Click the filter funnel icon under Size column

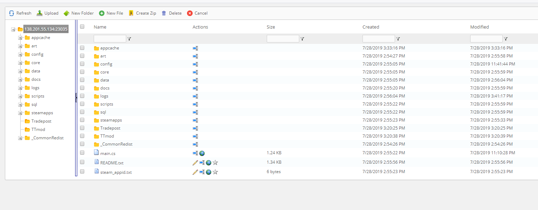pyautogui.click(x=302, y=39)
